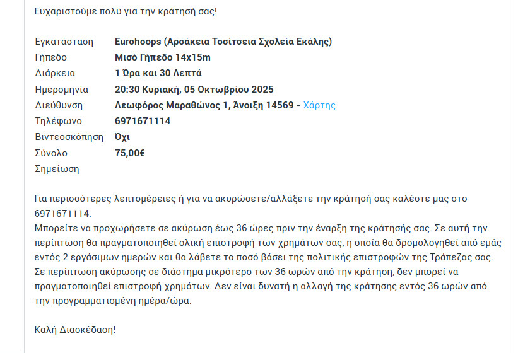
Task: Click the Διεύθυνση label
Action: [59, 105]
